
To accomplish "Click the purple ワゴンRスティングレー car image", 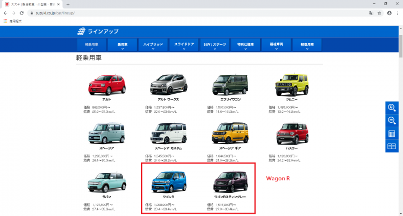I will [231, 182].
